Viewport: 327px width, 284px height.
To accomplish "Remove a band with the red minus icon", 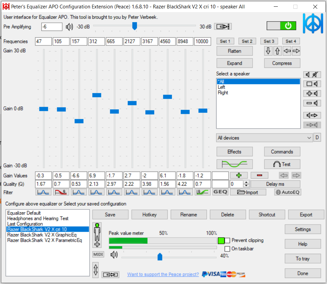I will pos(259,176).
